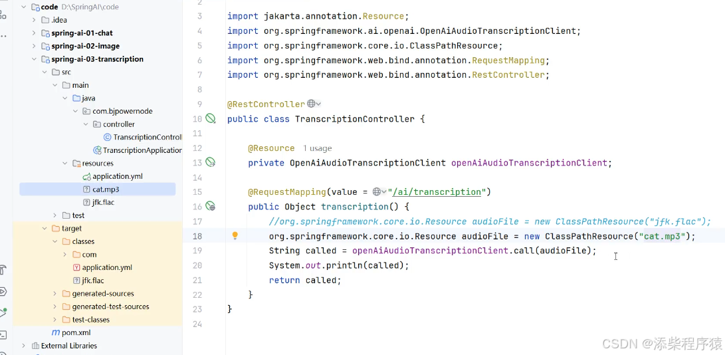Click the External Libraries icon
Viewport: 725px width, 355px height.
click(x=35, y=346)
